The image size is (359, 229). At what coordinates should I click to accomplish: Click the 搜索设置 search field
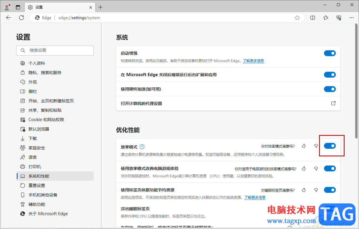pos(55,51)
